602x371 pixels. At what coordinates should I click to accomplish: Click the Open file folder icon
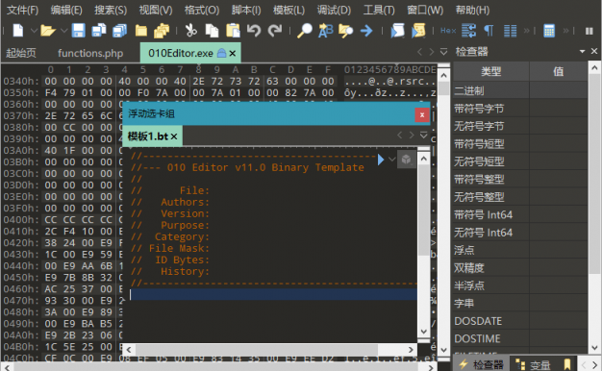coord(48,31)
